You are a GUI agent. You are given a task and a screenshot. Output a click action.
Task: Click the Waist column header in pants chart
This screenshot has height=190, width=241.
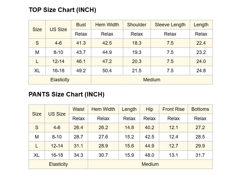point(78,109)
